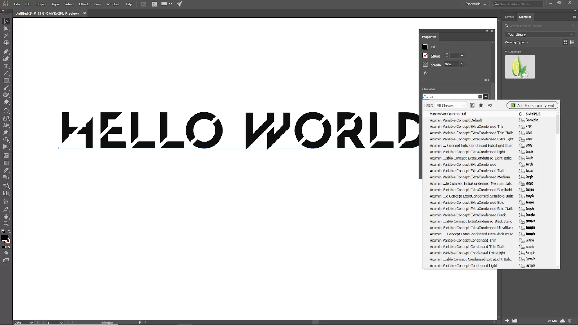The height and width of the screenshot is (325, 578).
Task: Select the Paintbrush tool
Action: click(6, 88)
